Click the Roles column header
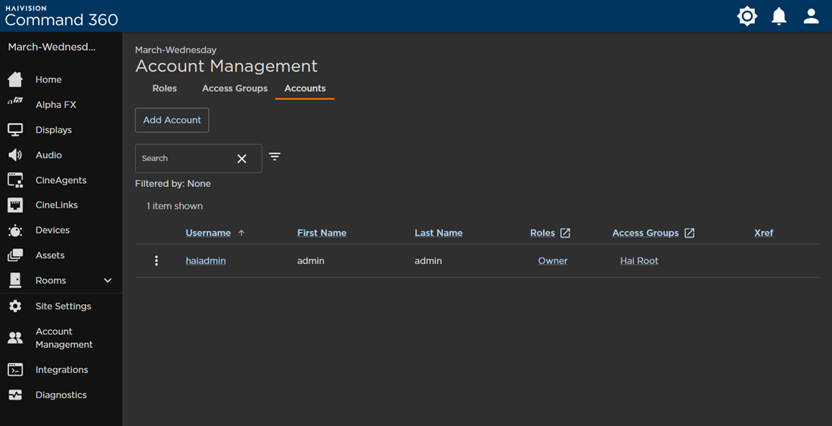Viewport: 832px width, 426px height. point(542,233)
